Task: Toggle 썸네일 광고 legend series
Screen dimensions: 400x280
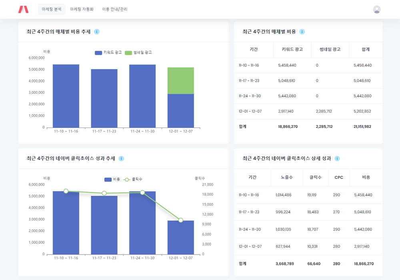Action: pyautogui.click(x=138, y=53)
